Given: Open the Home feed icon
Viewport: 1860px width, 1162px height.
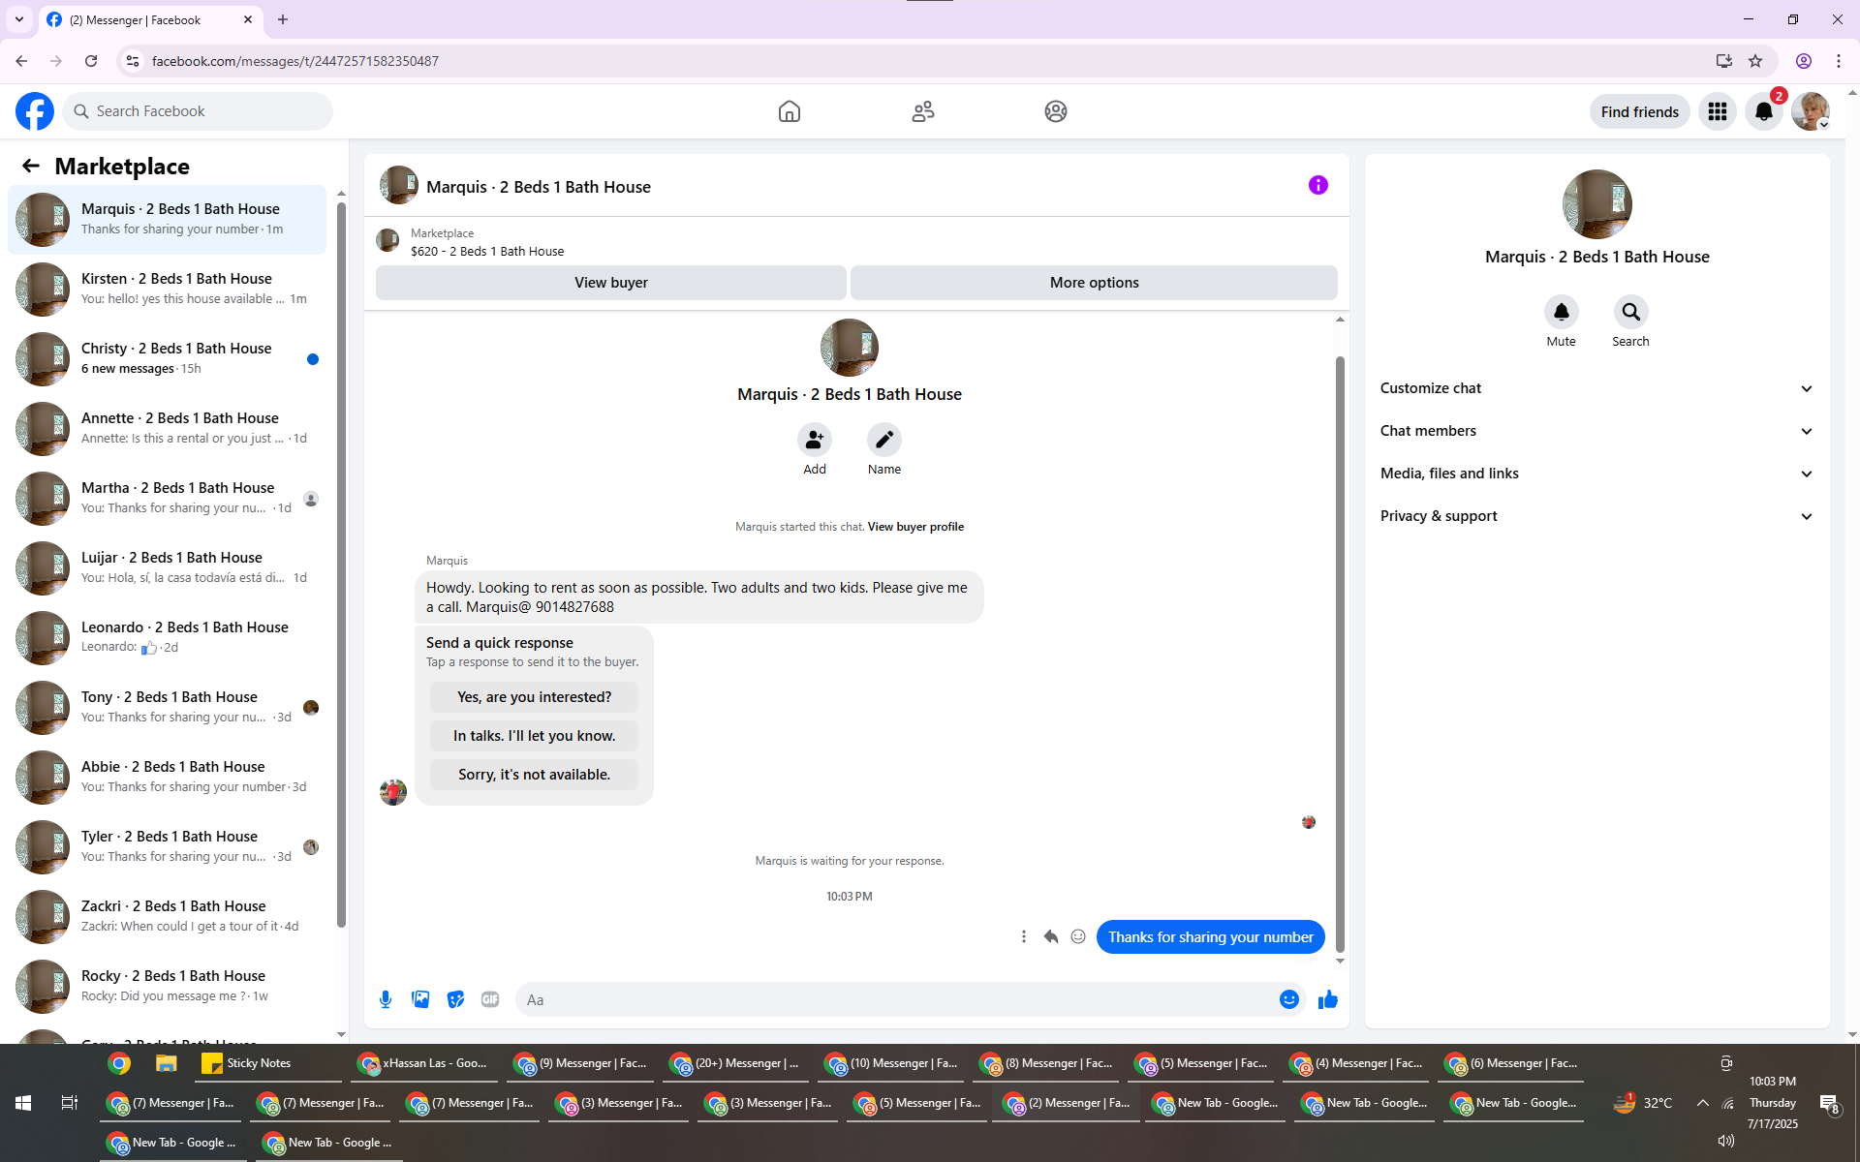Looking at the screenshot, I should (x=790, y=111).
